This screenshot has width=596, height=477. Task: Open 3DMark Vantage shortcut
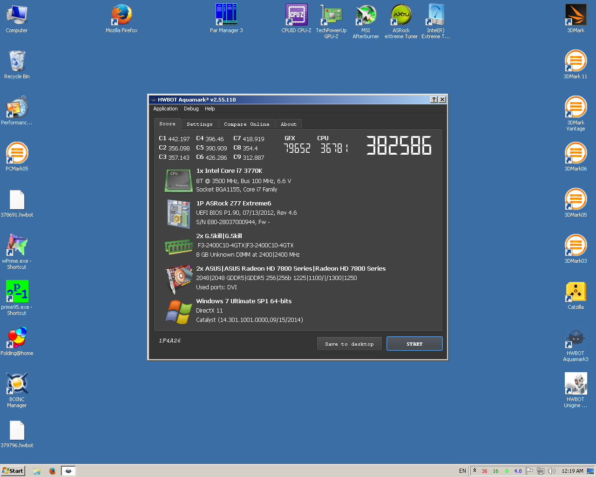(576, 113)
